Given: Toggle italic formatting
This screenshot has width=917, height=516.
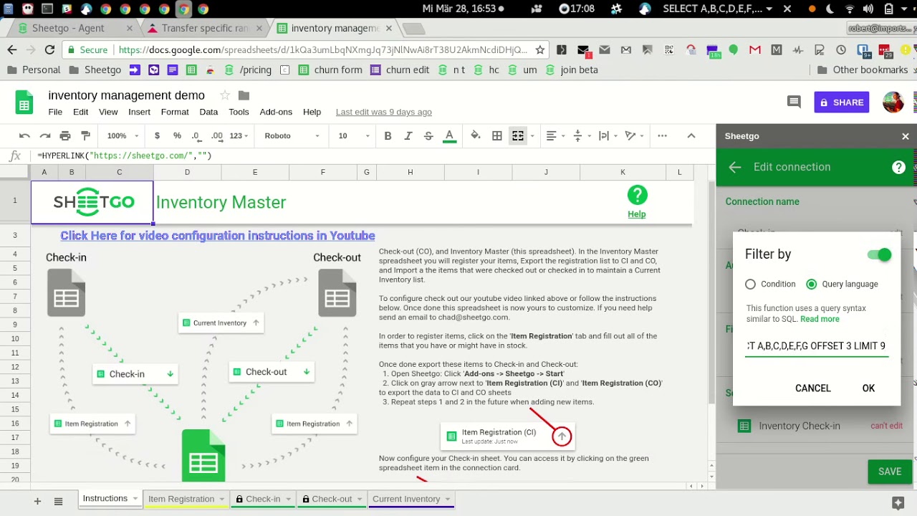Looking at the screenshot, I should pyautogui.click(x=408, y=135).
